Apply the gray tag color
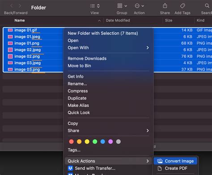Screen dimensions: 212x175 pos(119,141)
